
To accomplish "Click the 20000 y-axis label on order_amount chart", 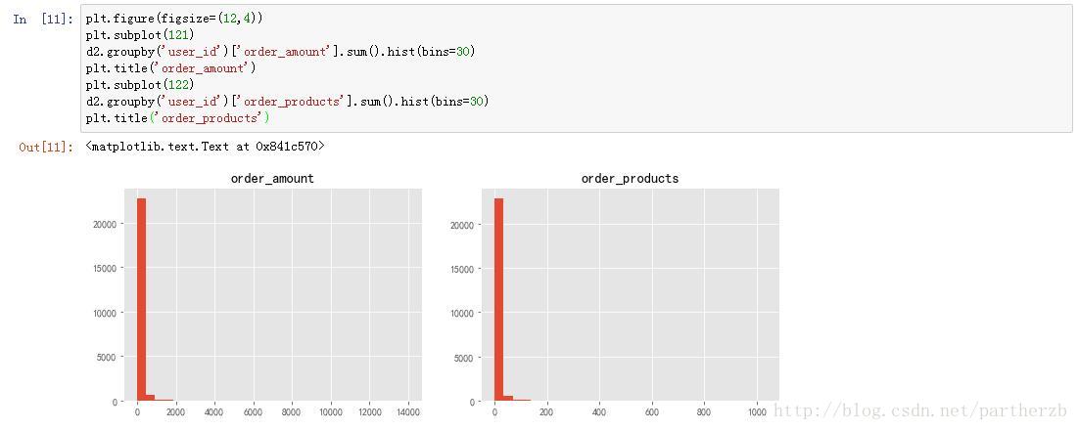I will 105,224.
